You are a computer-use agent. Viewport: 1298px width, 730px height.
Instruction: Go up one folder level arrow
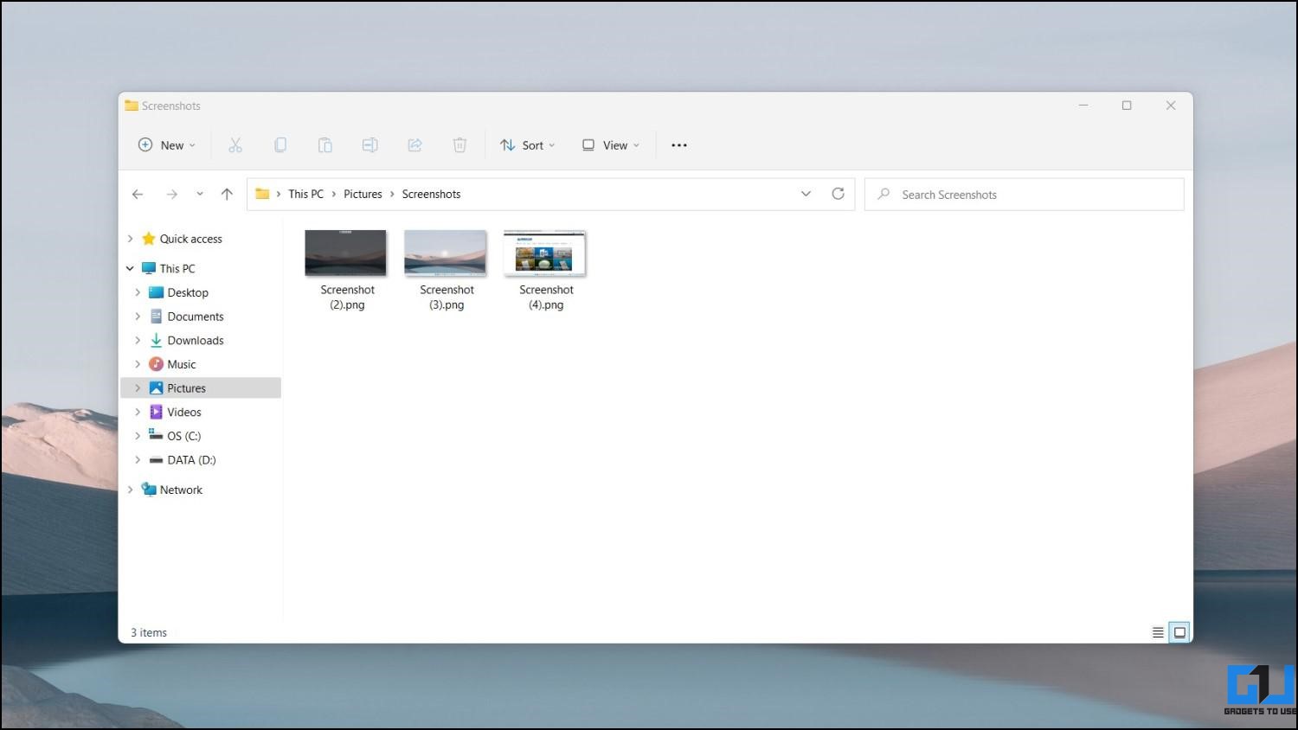click(227, 195)
